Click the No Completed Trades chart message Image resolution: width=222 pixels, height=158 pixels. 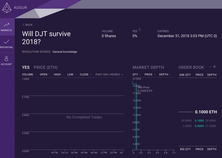click(84, 117)
